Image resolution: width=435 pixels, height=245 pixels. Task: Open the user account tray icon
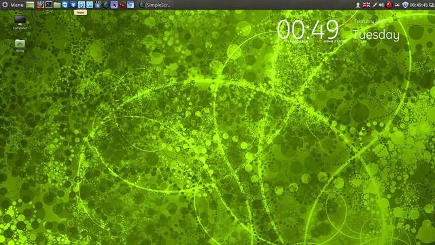point(358,5)
